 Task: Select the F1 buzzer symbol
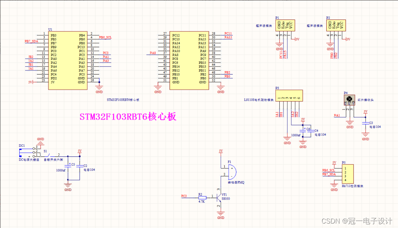click(x=232, y=172)
